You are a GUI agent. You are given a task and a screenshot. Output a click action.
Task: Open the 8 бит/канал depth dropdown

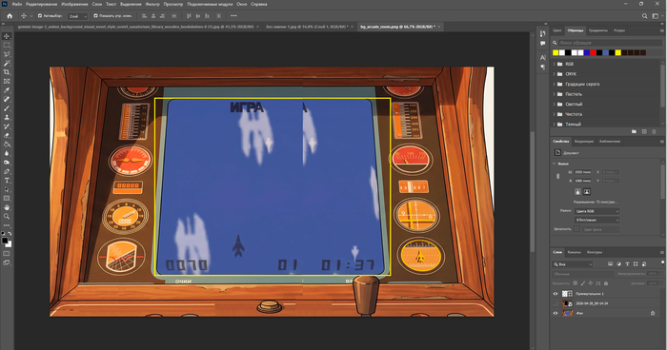coord(596,220)
